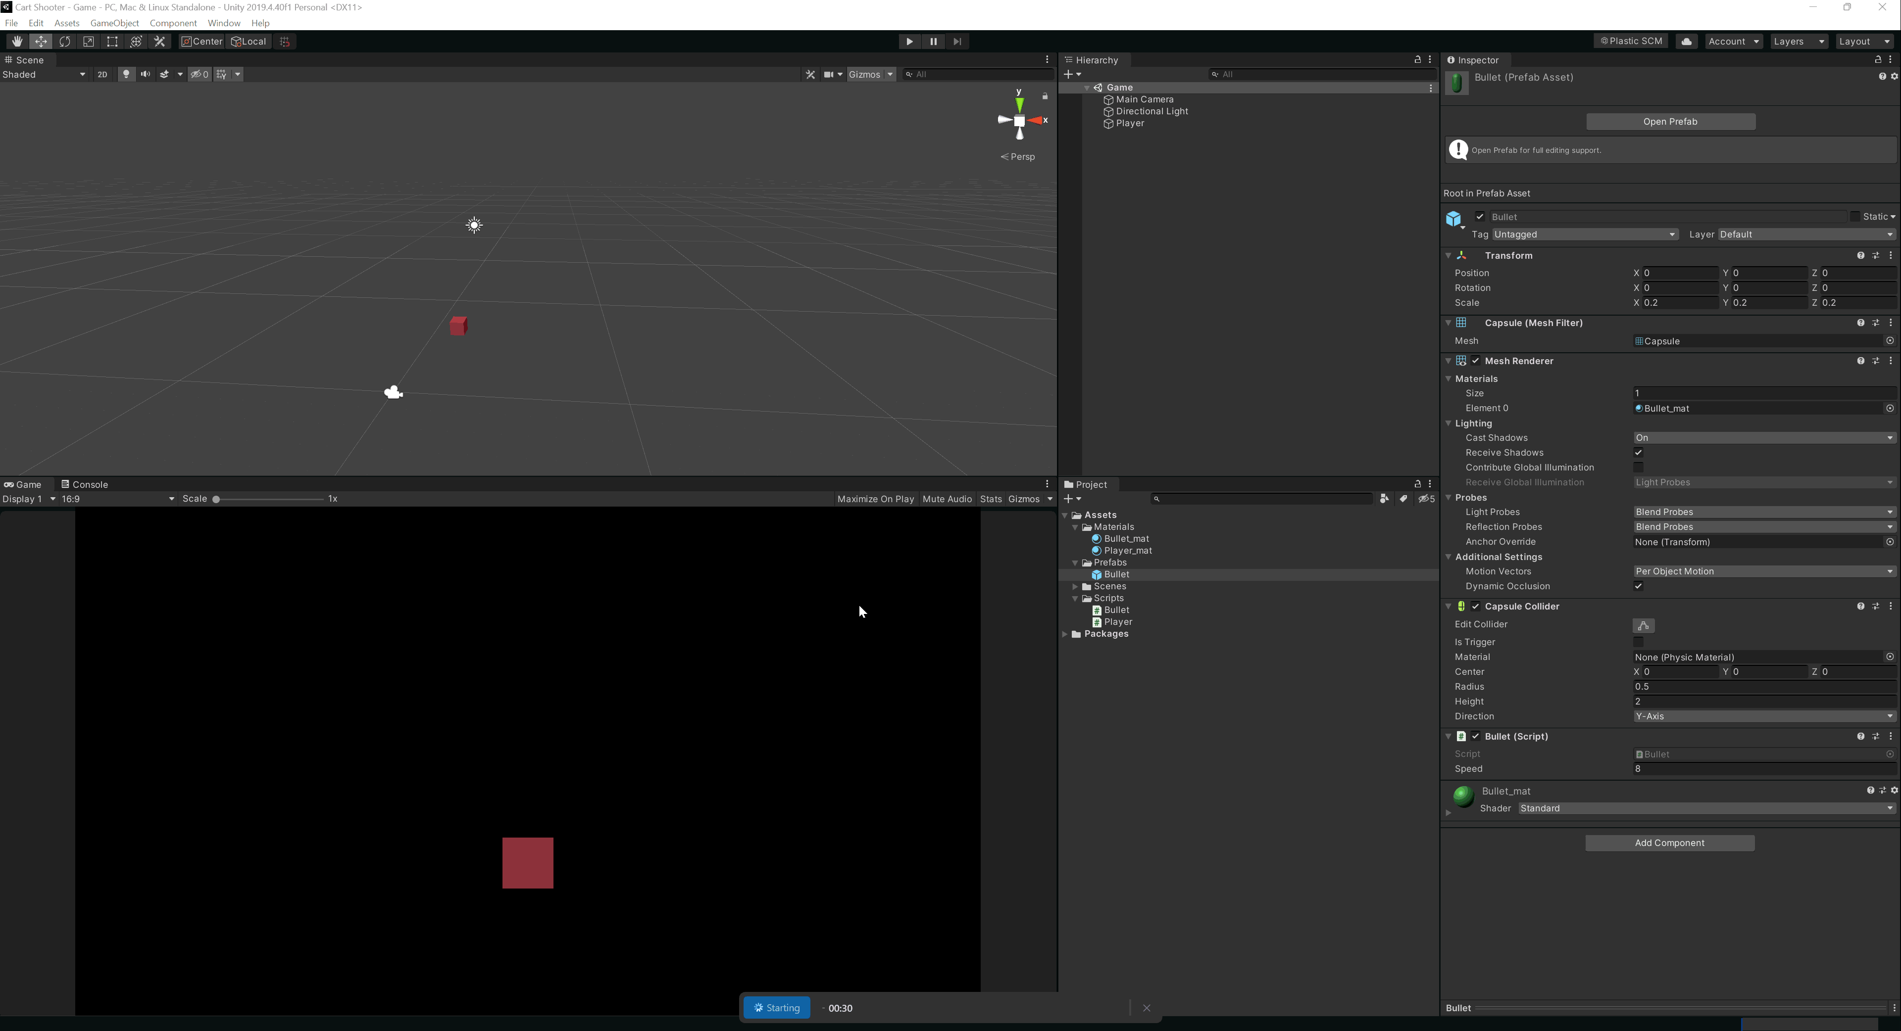This screenshot has width=1901, height=1031.
Task: Toggle the Static checkbox for Bullet
Action: (x=1854, y=217)
